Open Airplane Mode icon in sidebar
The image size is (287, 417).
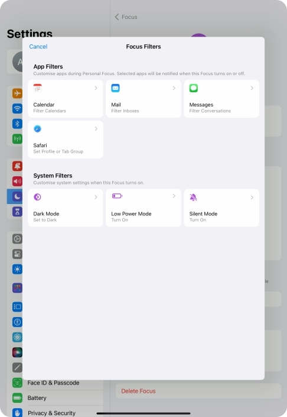(17, 93)
